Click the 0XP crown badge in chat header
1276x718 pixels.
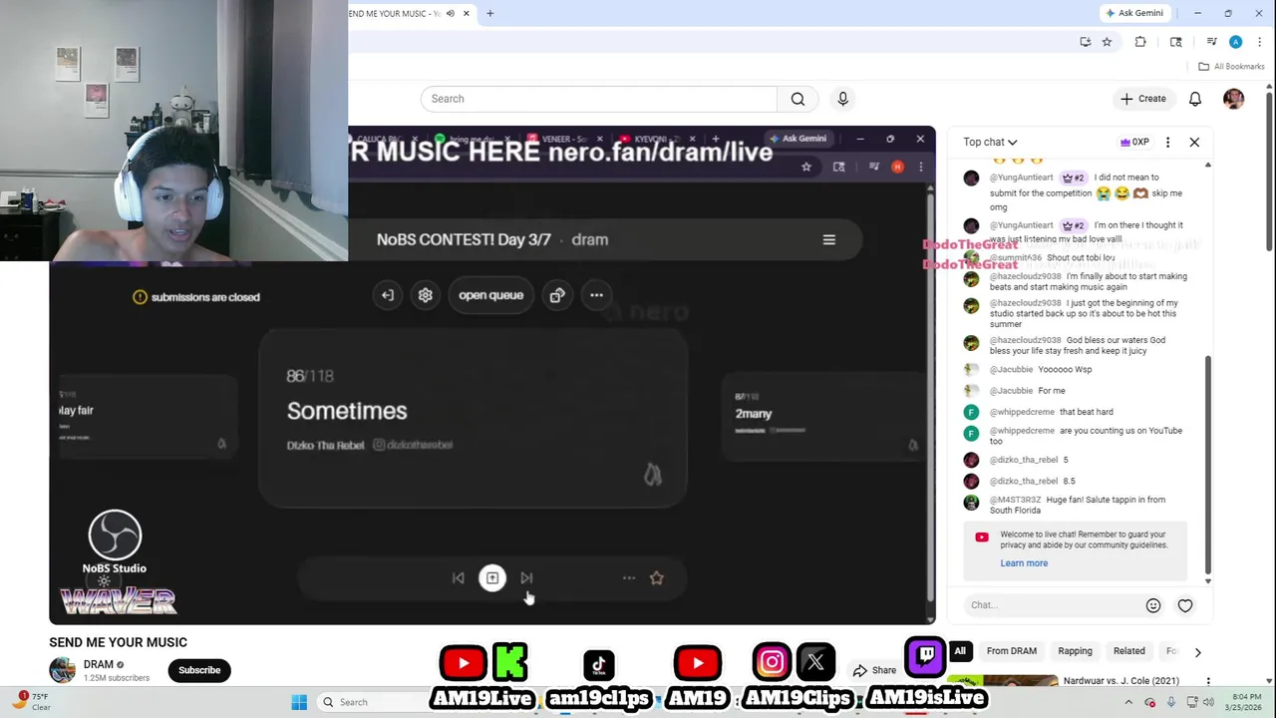click(1134, 142)
